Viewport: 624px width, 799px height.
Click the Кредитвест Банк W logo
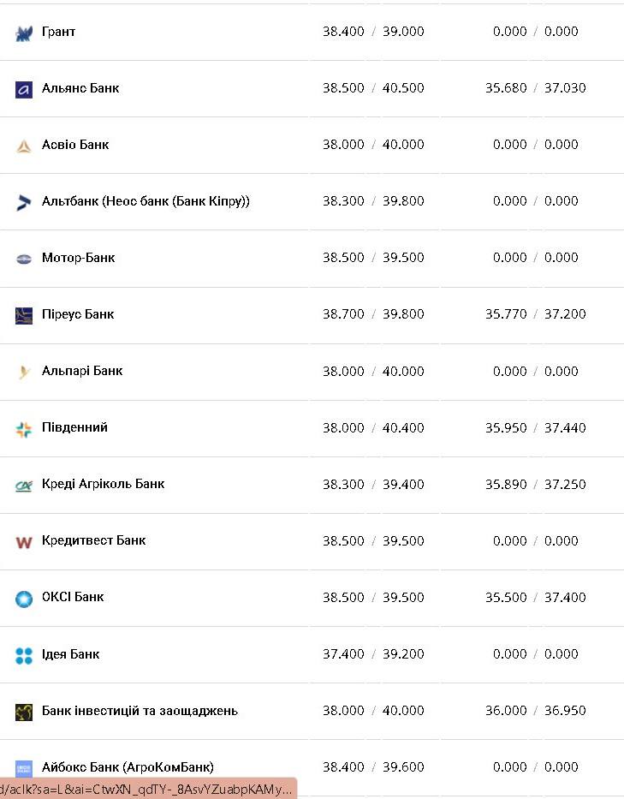click(23, 542)
